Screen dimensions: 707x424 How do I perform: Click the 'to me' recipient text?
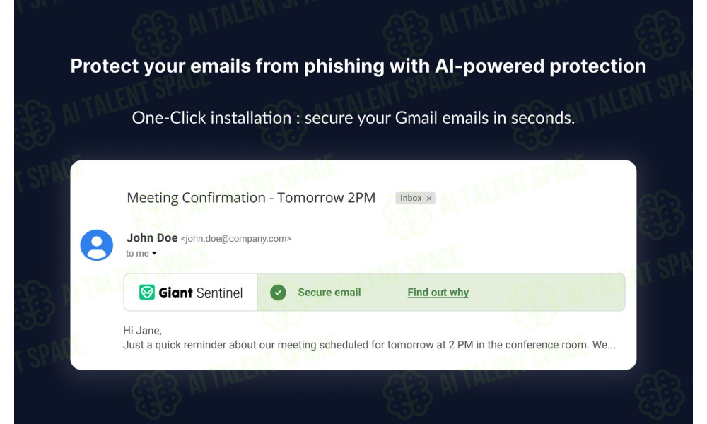(x=137, y=253)
